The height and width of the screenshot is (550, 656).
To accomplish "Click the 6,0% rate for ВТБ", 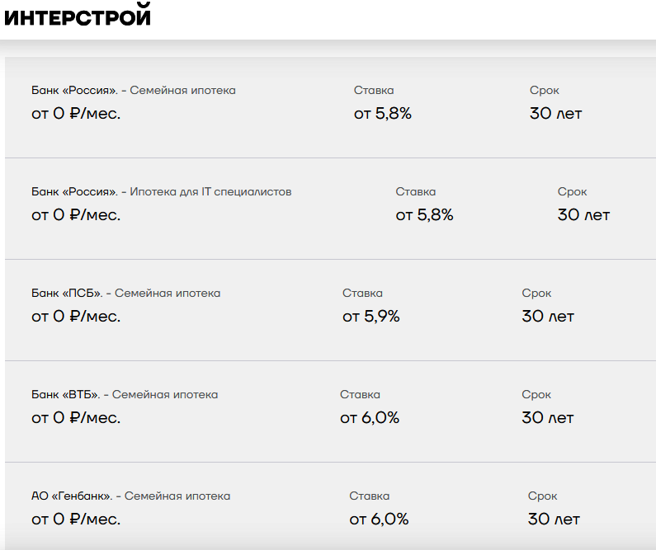I will (x=370, y=418).
